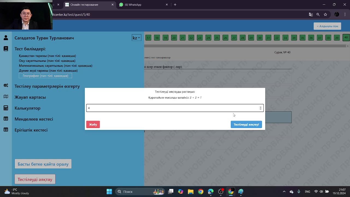Switch to the WhatsApp tab
This screenshot has width=350, height=197.
(144, 5)
